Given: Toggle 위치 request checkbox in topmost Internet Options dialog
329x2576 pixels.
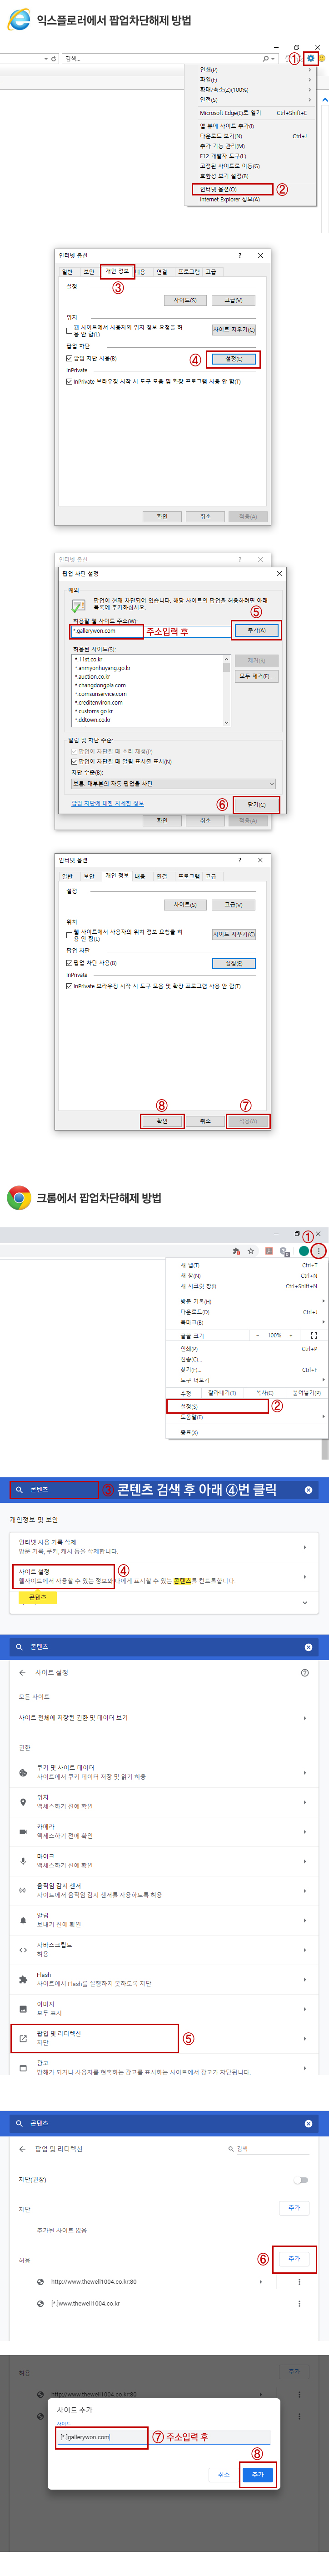Looking at the screenshot, I should pyautogui.click(x=69, y=330).
